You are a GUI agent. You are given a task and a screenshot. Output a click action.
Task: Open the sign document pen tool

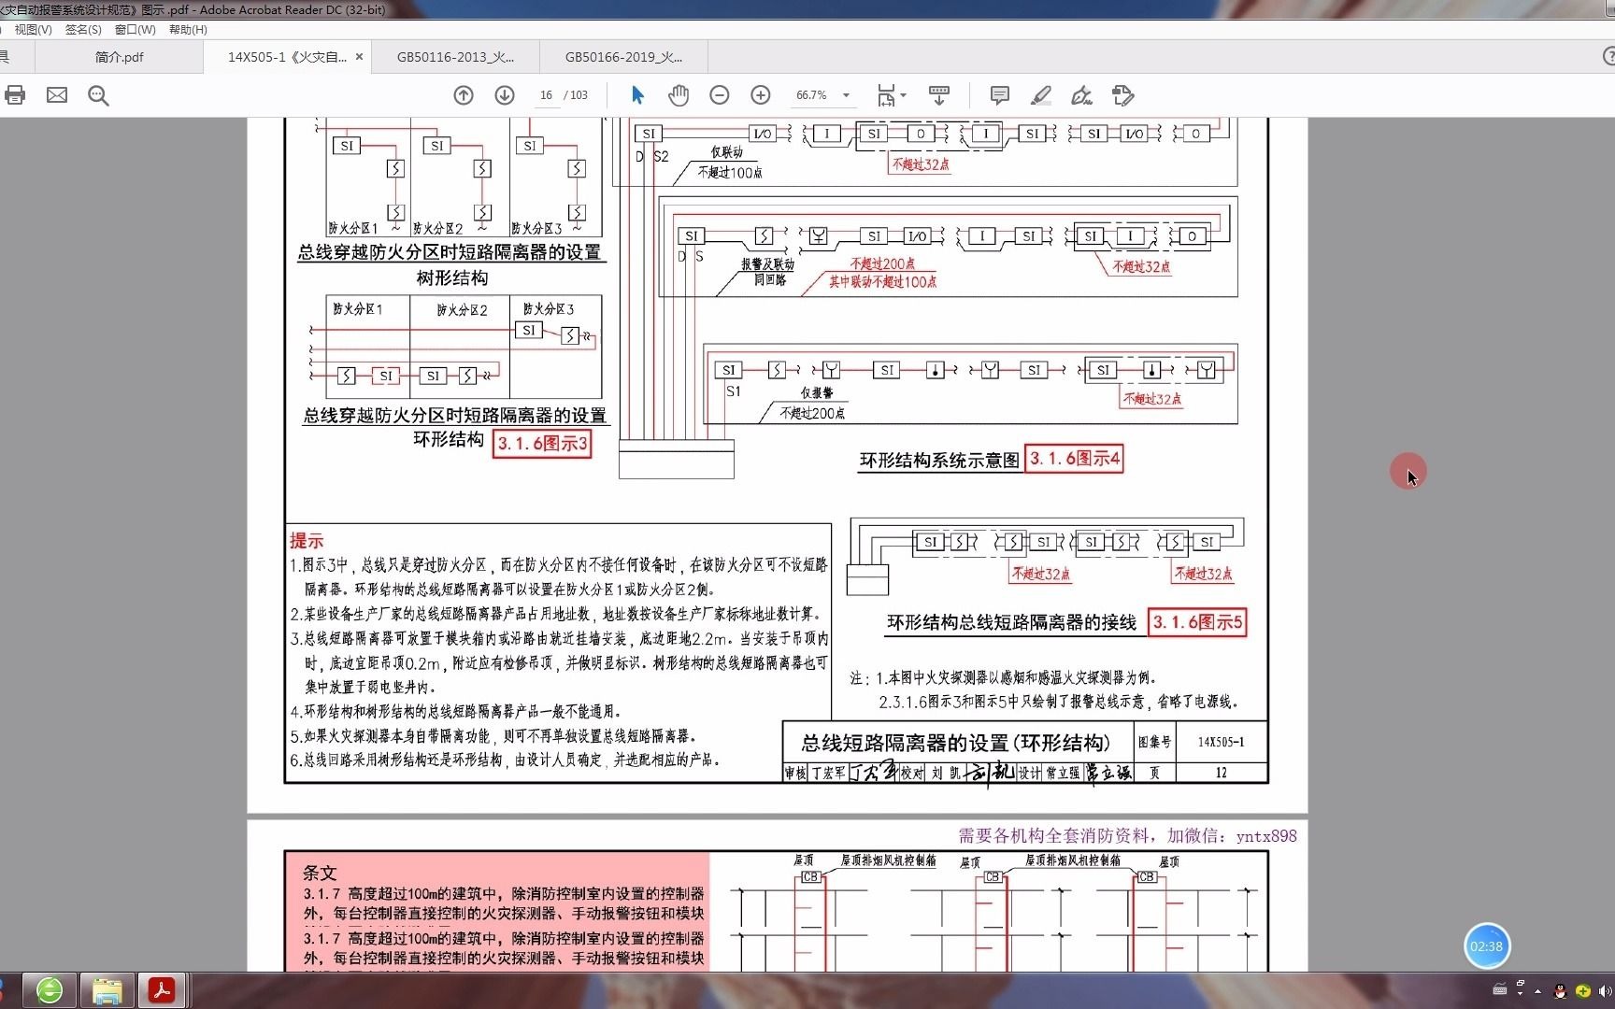coord(1081,95)
